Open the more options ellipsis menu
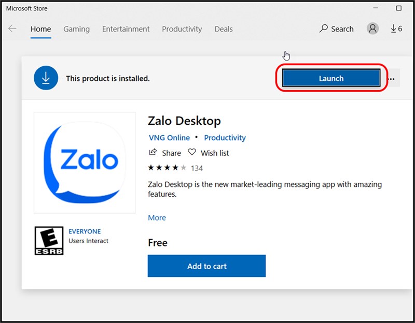 point(391,79)
